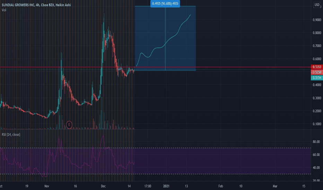323x190 pixels.
Task: Click the Mar date label on time axis
Action: pos(275,186)
